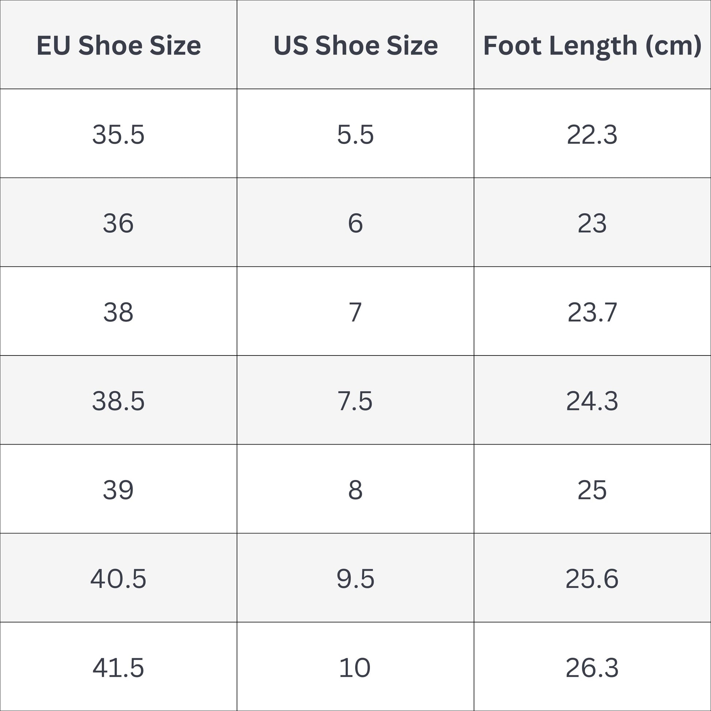Viewport: 711px width, 711px height.
Task: Select the US size 8 cell
Action: point(355,490)
